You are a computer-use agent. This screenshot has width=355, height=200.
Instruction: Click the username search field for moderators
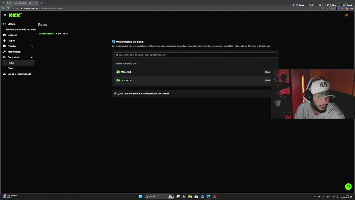[195, 55]
